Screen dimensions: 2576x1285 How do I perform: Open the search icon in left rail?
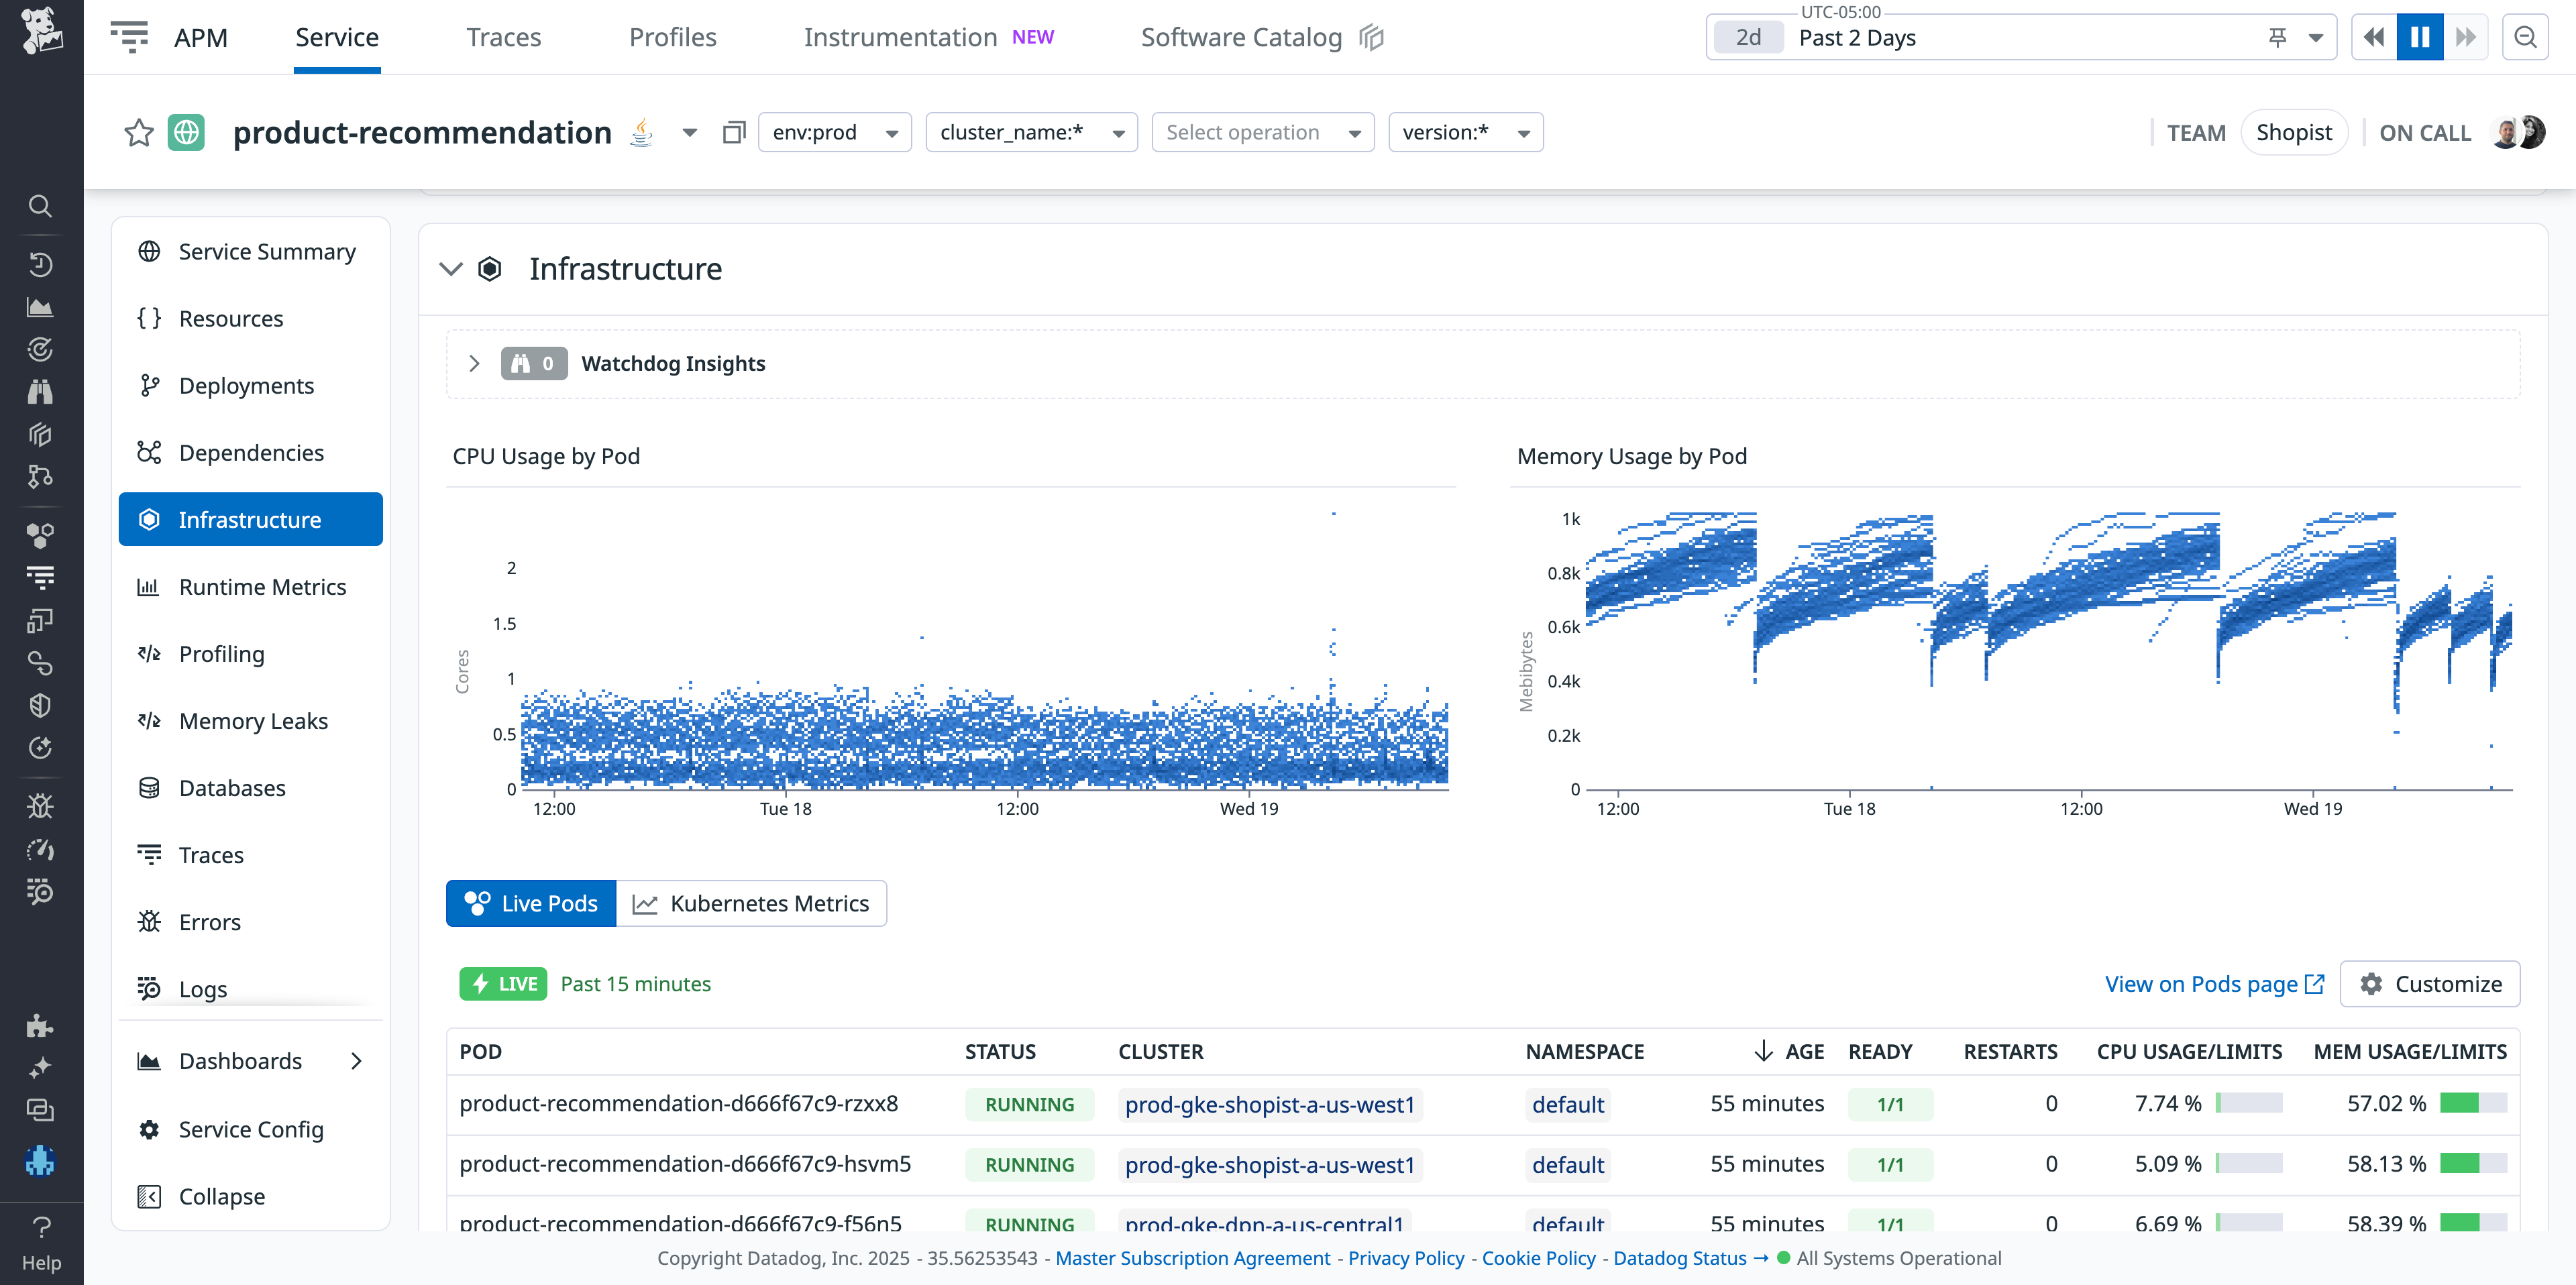click(40, 206)
